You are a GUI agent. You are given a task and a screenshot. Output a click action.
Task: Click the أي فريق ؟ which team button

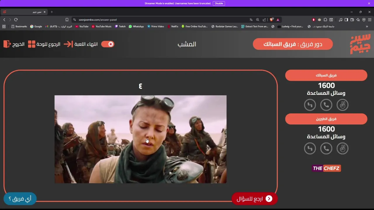coord(20,199)
